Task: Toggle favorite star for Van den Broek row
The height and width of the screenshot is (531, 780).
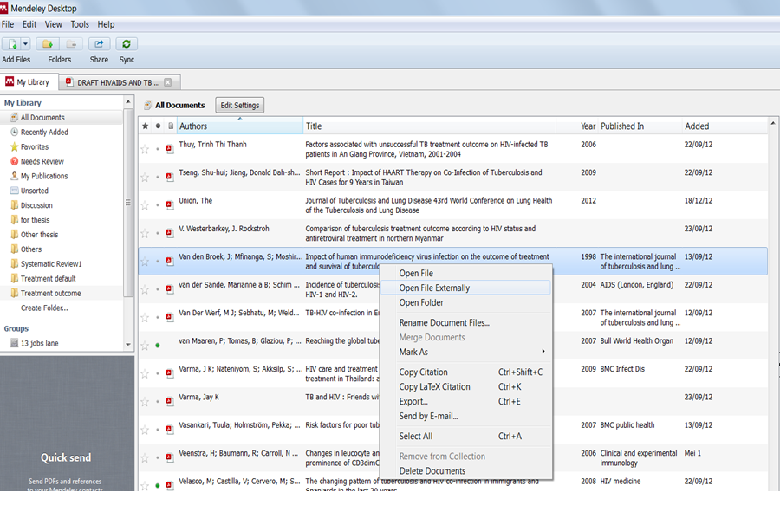Action: click(145, 262)
